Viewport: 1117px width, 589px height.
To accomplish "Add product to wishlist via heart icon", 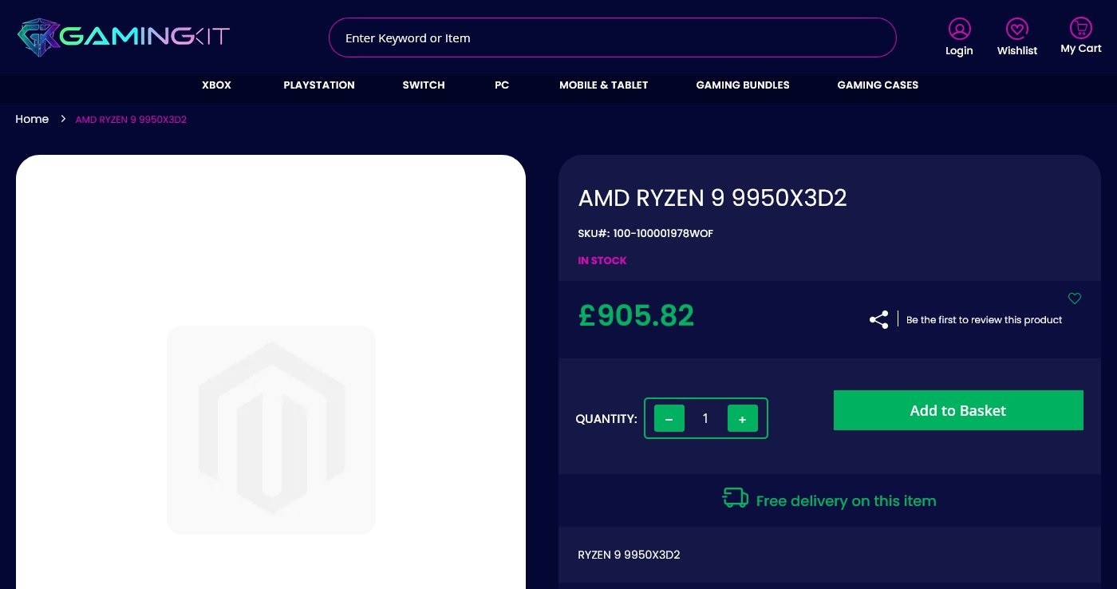I will point(1075,298).
